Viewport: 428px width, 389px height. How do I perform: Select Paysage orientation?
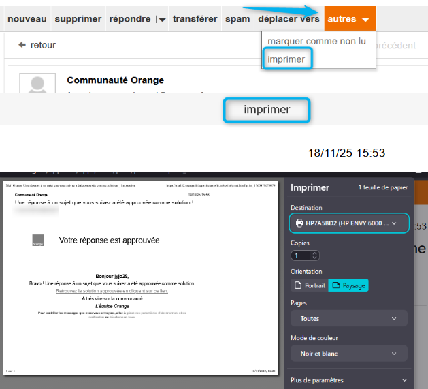(348, 285)
